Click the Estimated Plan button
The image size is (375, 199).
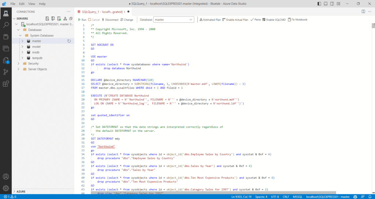click(210, 20)
